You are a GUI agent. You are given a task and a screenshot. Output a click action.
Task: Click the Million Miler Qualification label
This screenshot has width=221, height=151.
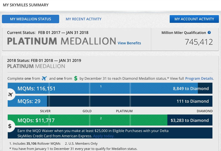(x=184, y=33)
